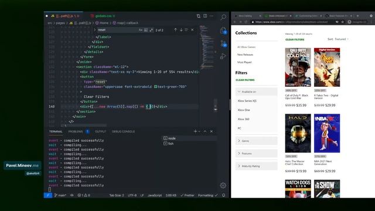Click the Prettier status bar item
Viewport: 375px width, 211px height.
point(187,195)
